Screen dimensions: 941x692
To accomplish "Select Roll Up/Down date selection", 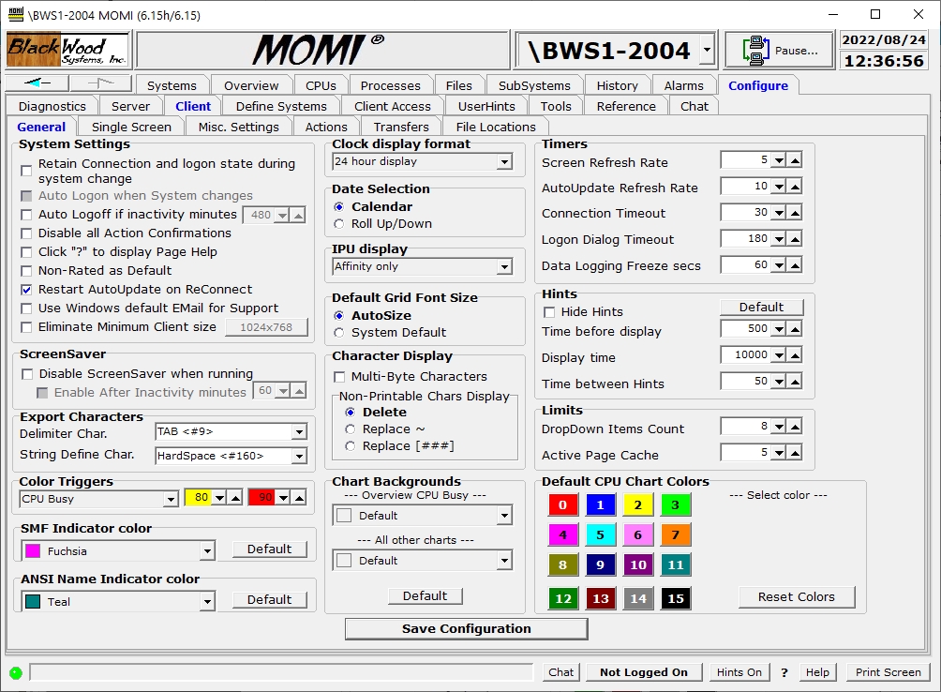I will [x=339, y=224].
